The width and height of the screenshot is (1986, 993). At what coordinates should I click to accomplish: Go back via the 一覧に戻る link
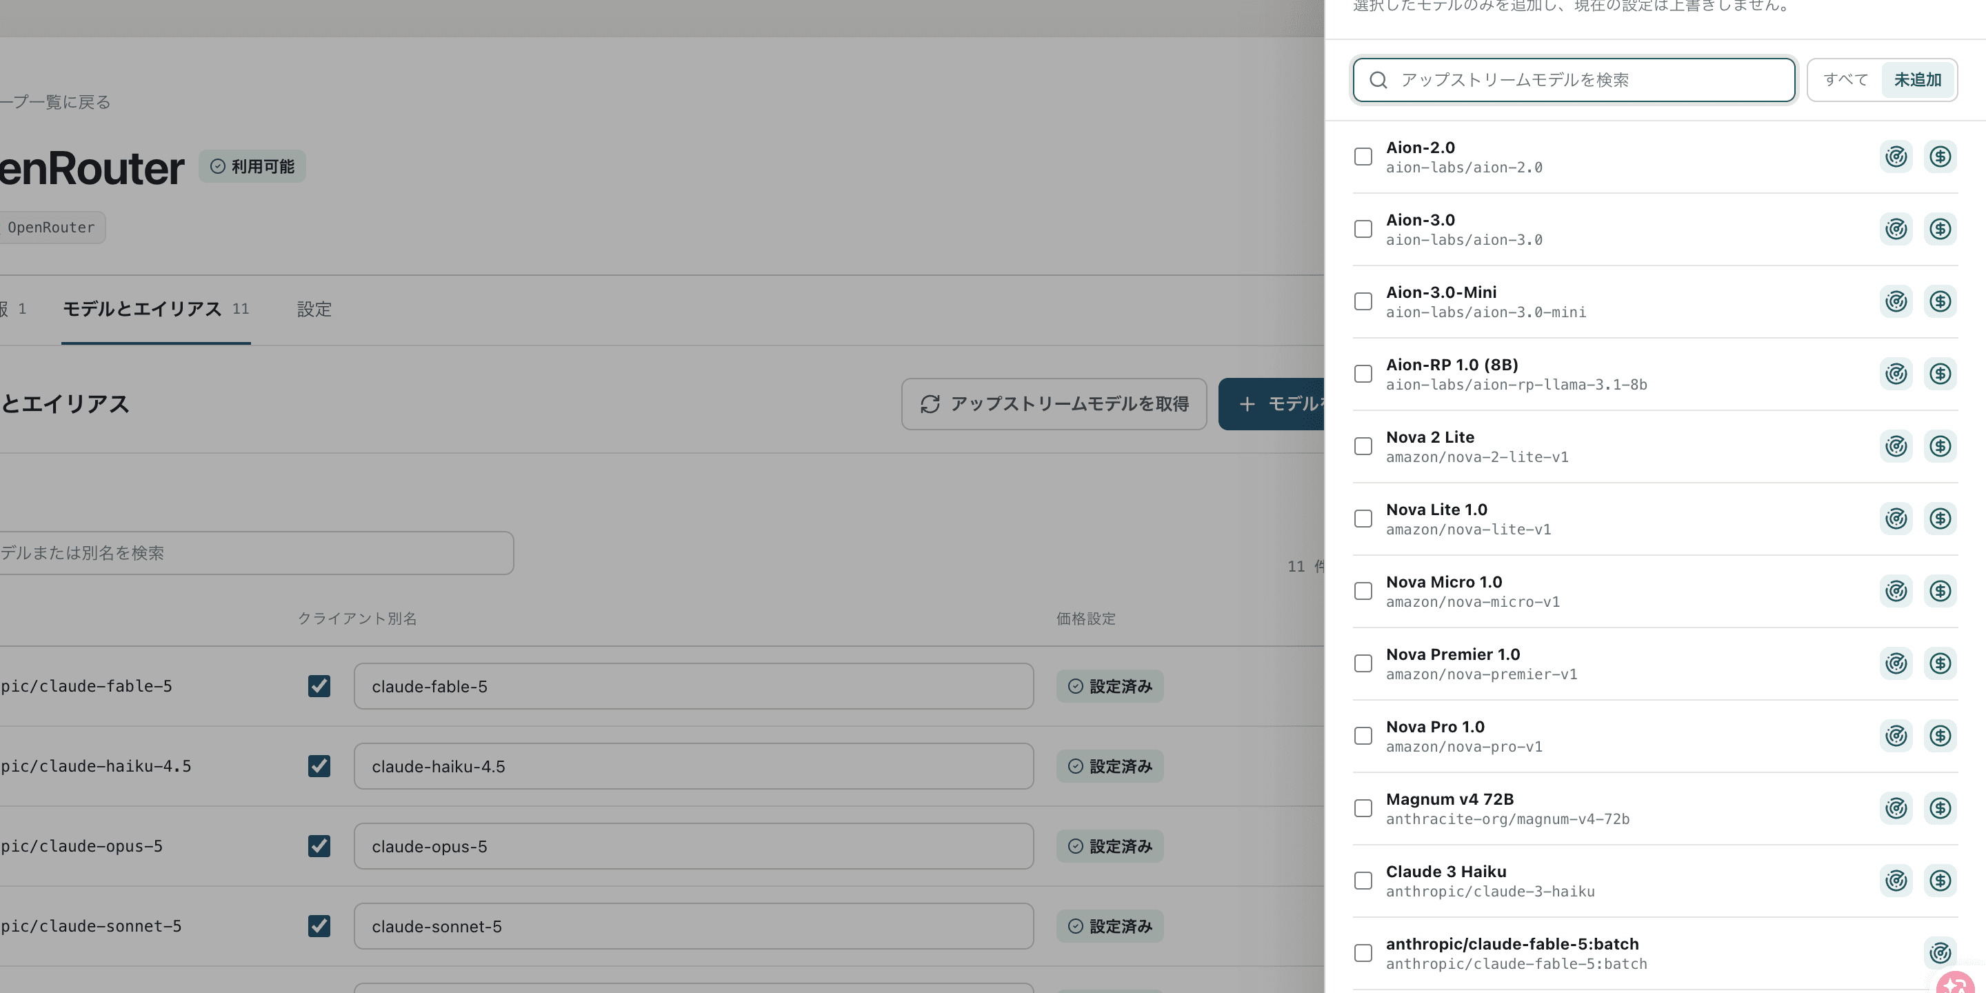click(55, 103)
